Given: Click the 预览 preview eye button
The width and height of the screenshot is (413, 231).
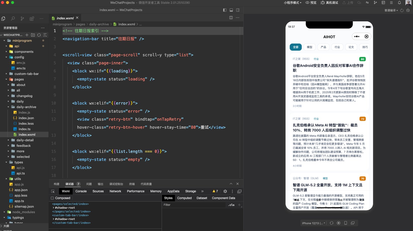Looking at the screenshot, I should point(311,3).
